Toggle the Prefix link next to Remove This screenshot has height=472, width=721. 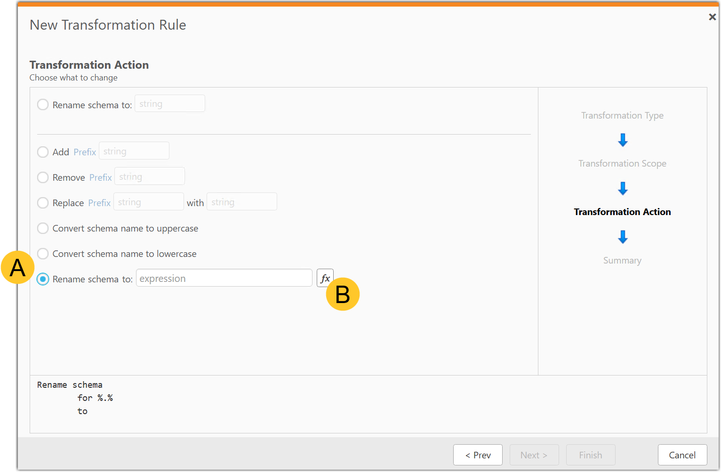point(100,177)
